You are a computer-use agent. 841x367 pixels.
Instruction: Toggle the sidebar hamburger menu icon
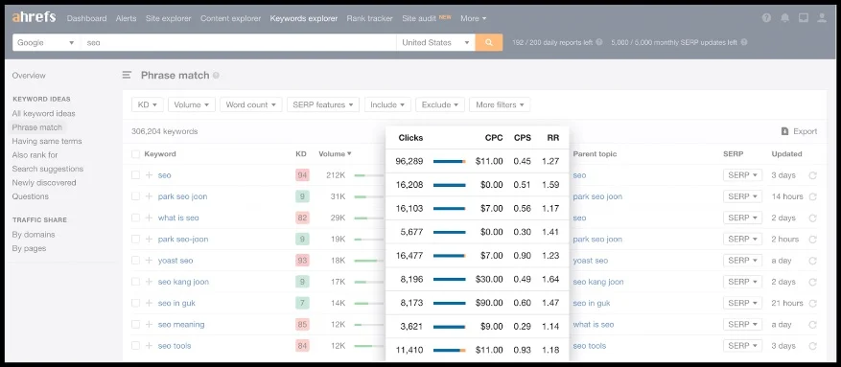point(127,75)
